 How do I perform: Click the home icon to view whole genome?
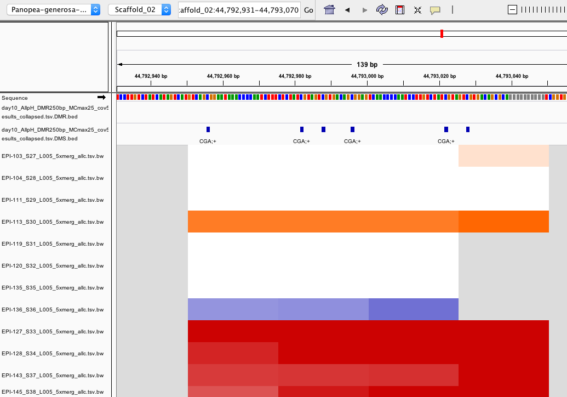pos(329,9)
